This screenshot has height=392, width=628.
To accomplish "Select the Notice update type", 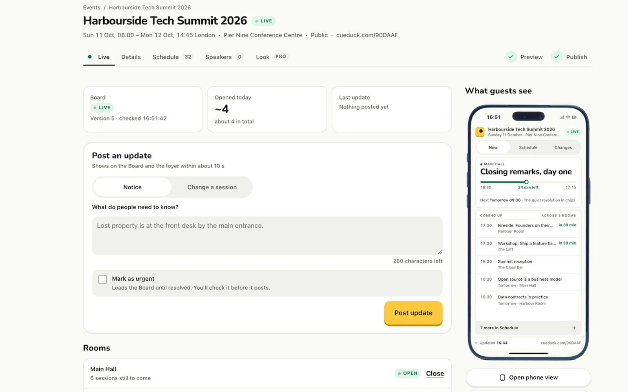I will (132, 187).
